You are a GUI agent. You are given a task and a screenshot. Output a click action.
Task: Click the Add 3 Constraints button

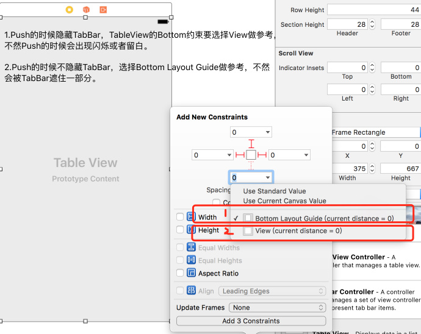[251, 321]
